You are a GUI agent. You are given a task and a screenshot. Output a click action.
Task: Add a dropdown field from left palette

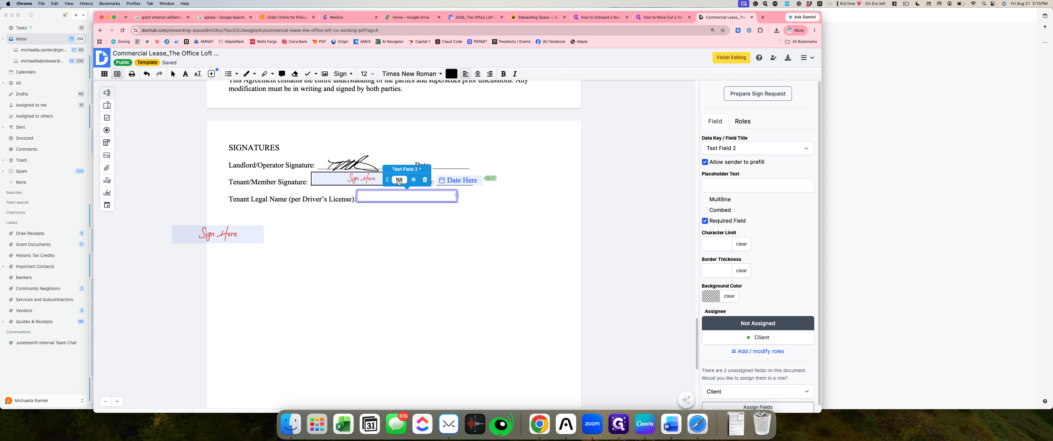pyautogui.click(x=107, y=142)
